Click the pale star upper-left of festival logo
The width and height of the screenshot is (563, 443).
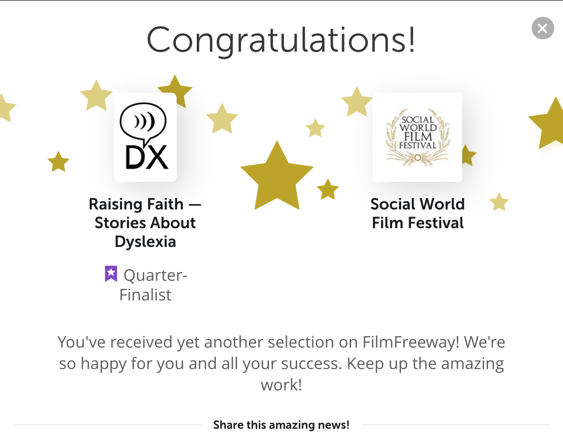tap(356, 103)
